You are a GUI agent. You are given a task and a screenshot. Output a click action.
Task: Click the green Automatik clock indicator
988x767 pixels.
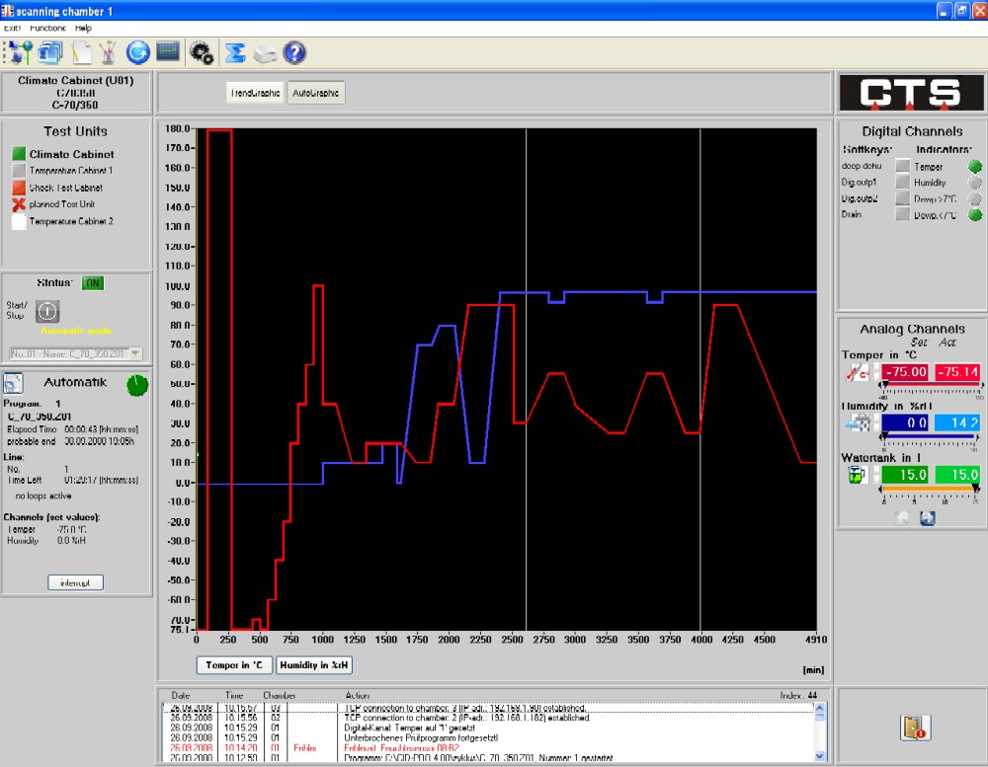137,385
